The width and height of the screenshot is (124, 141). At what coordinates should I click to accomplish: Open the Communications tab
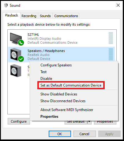coord(66,16)
